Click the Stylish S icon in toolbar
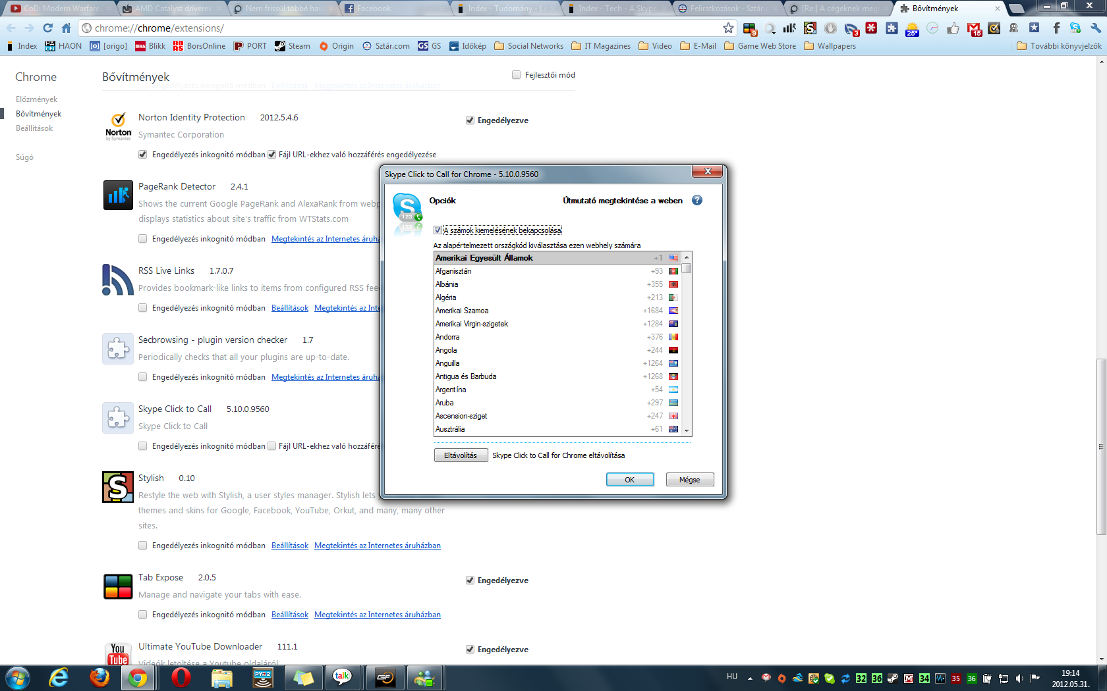The height and width of the screenshot is (691, 1107). pyautogui.click(x=810, y=28)
